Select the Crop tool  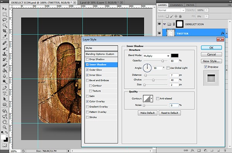(x=5, y=31)
